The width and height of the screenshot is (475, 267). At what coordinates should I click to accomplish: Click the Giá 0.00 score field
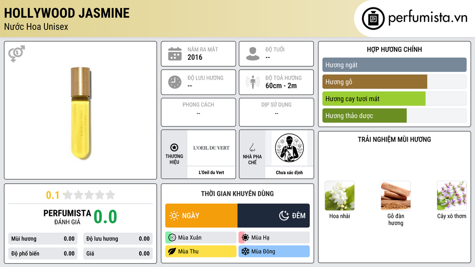point(118,254)
